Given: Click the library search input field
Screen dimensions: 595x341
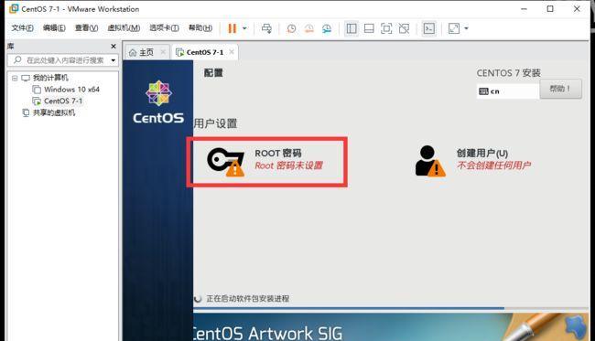Looking at the screenshot, I should point(63,60).
